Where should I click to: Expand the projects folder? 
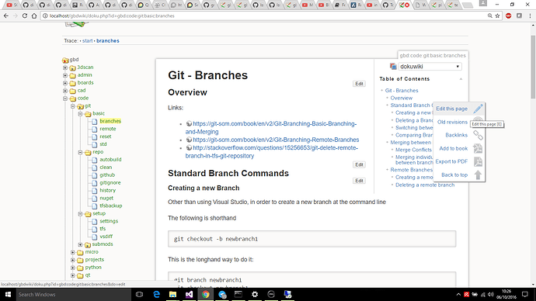pyautogui.click(x=73, y=260)
